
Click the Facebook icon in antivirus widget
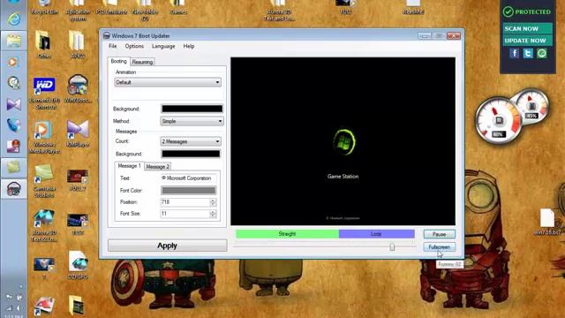514,53
